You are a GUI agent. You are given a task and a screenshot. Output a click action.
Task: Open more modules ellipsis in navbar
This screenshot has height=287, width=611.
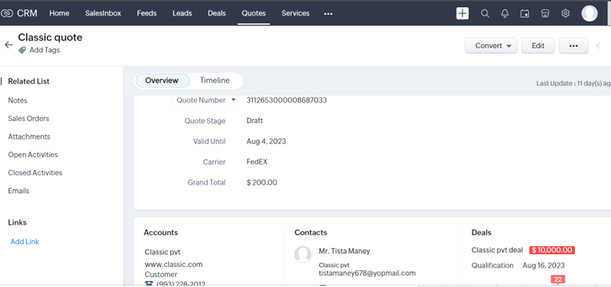pyautogui.click(x=328, y=14)
